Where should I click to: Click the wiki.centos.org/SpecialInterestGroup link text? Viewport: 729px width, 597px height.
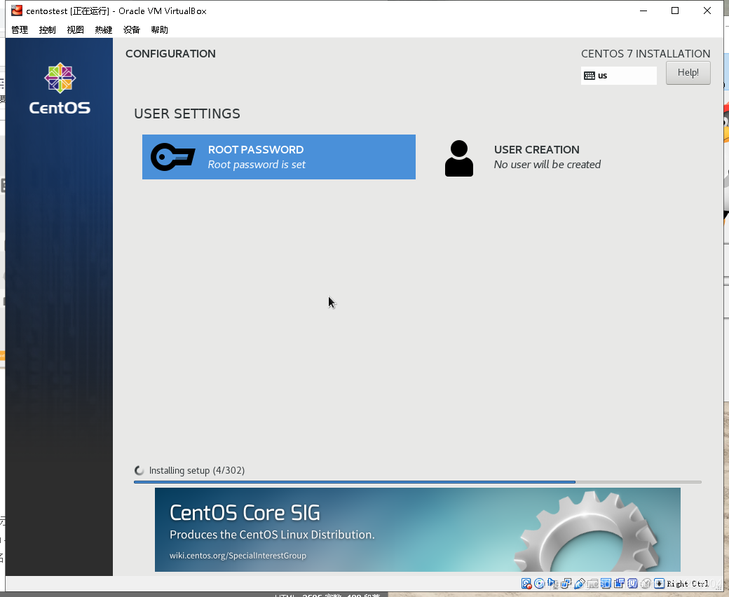tap(238, 556)
